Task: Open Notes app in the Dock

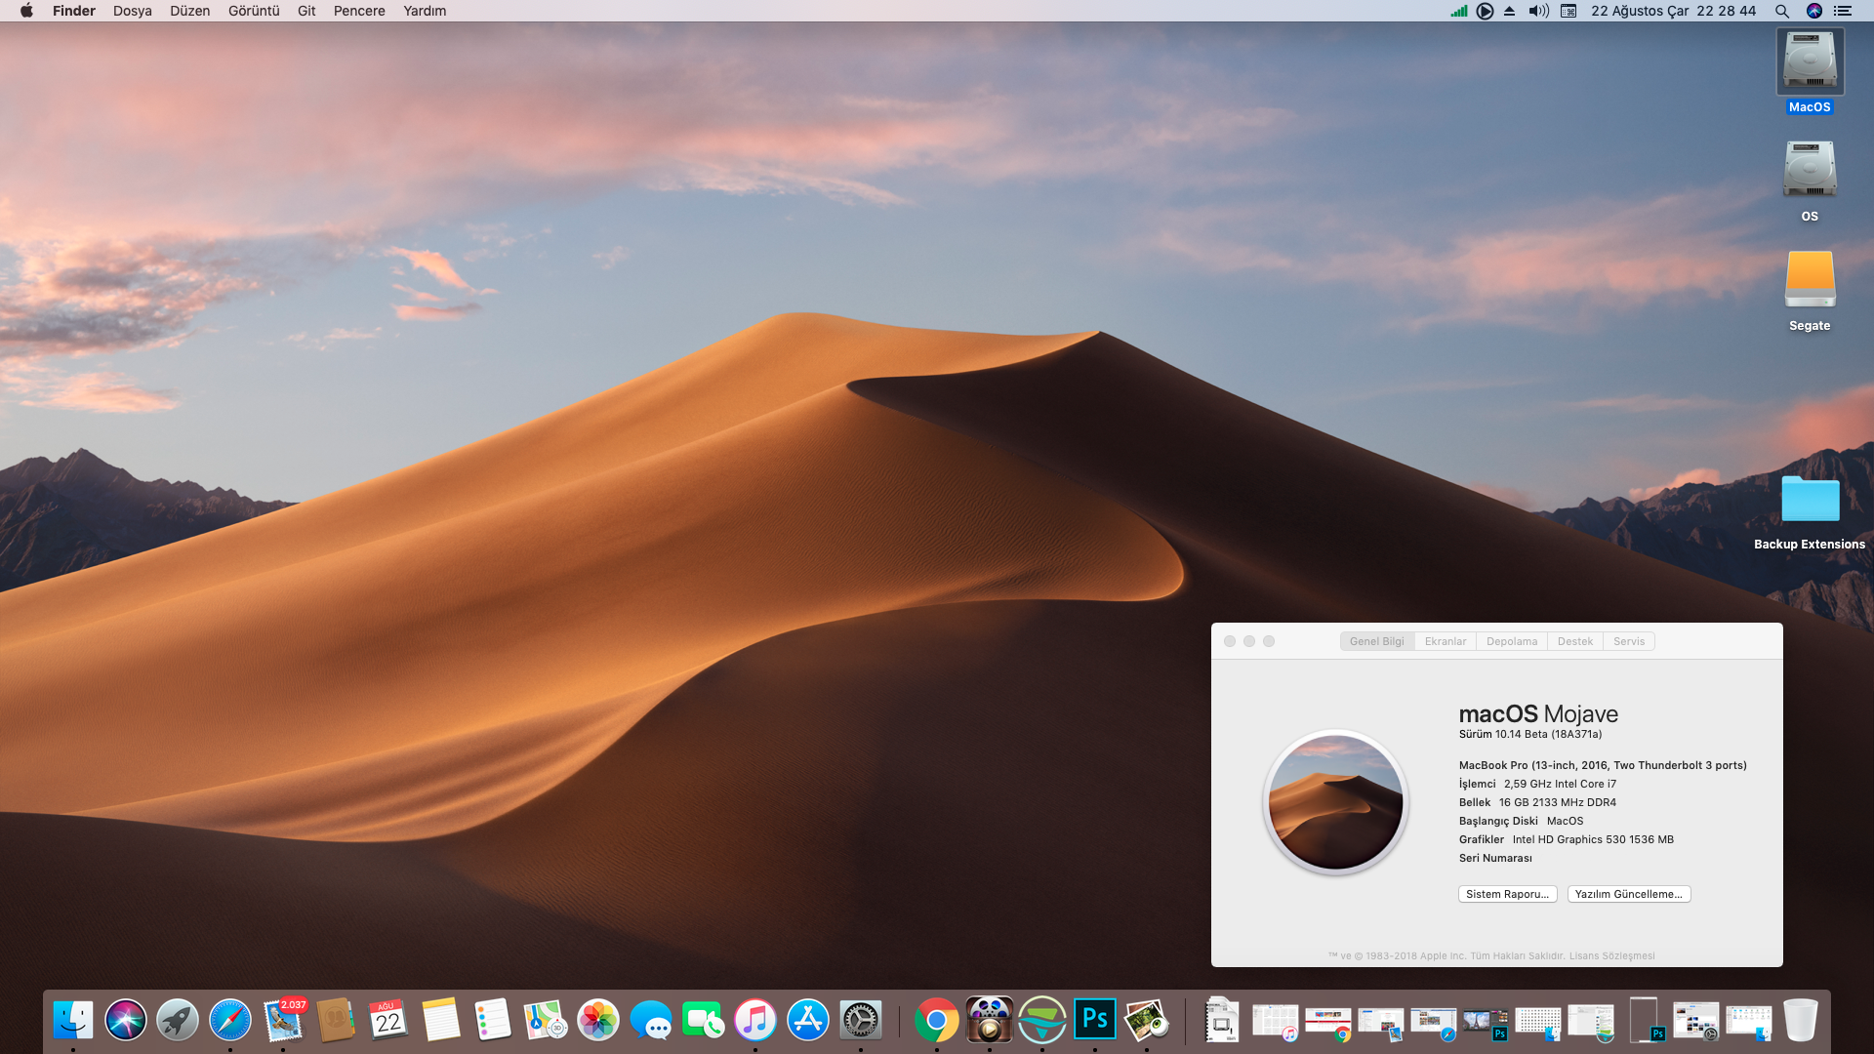Action: pos(440,1020)
